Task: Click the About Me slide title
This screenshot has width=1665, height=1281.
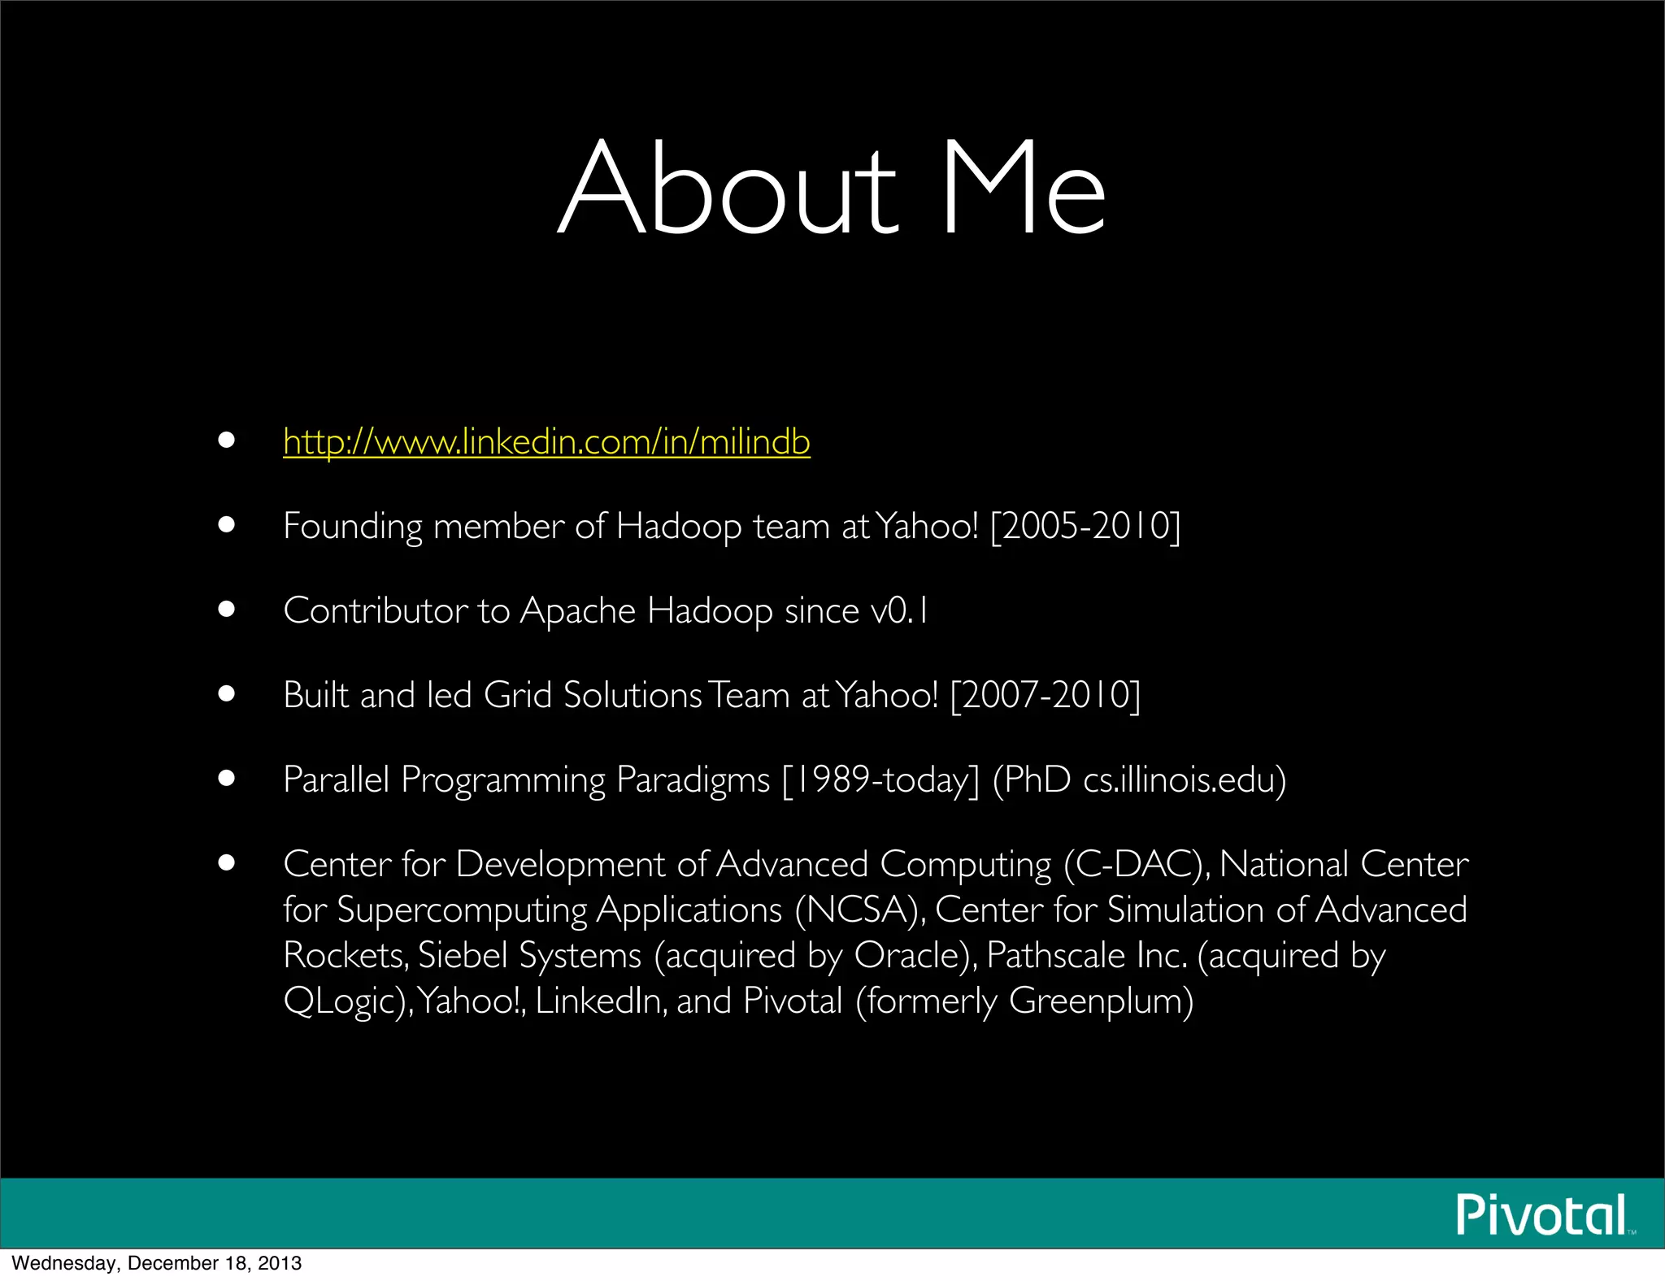Action: (832, 187)
